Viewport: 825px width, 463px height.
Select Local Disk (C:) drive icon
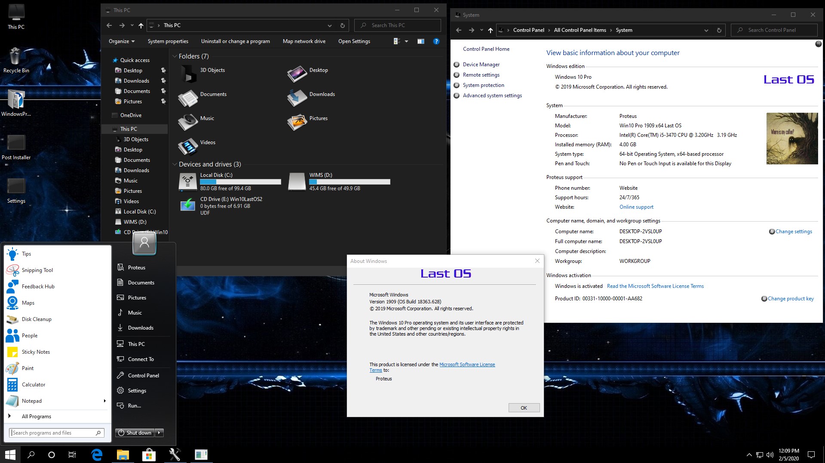188,182
